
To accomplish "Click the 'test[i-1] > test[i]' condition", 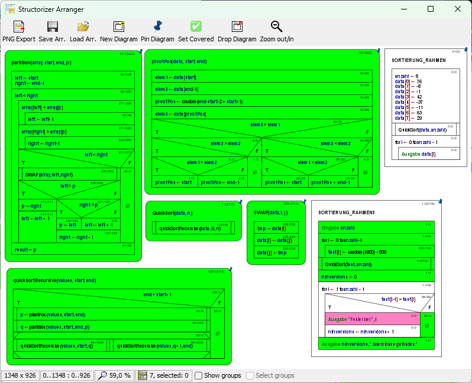I will [x=398, y=299].
